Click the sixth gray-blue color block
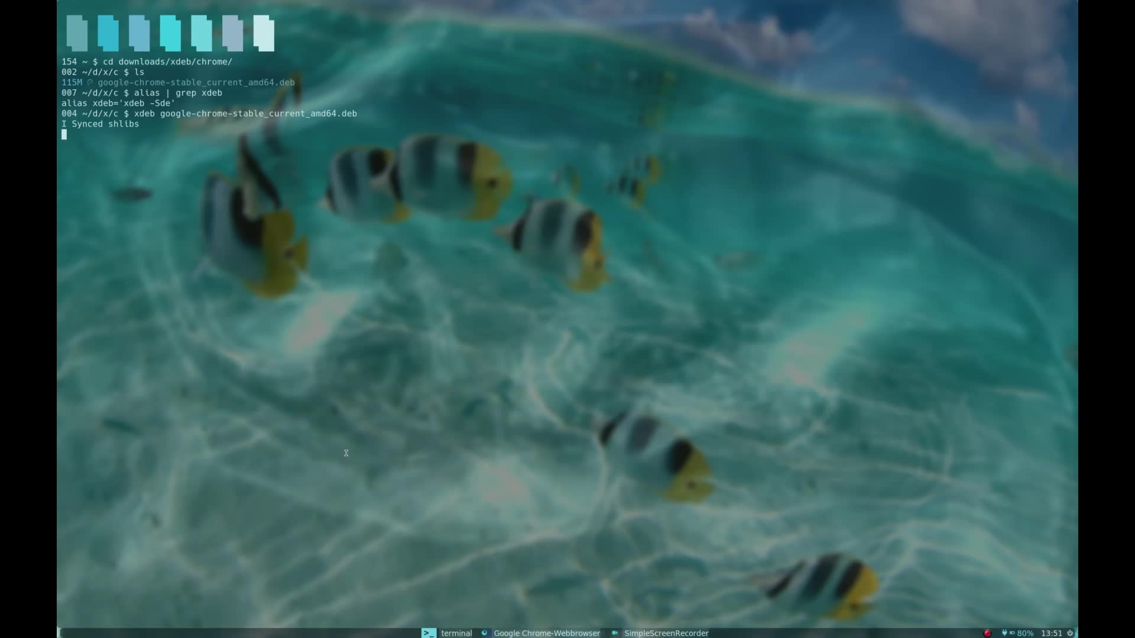Screen dimensions: 1135x638 point(232,33)
